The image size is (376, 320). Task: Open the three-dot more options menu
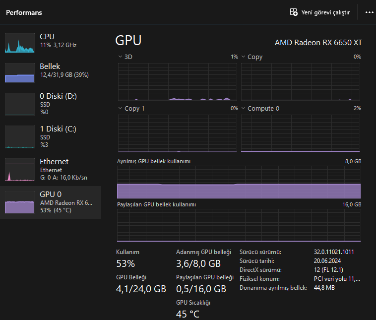point(370,12)
